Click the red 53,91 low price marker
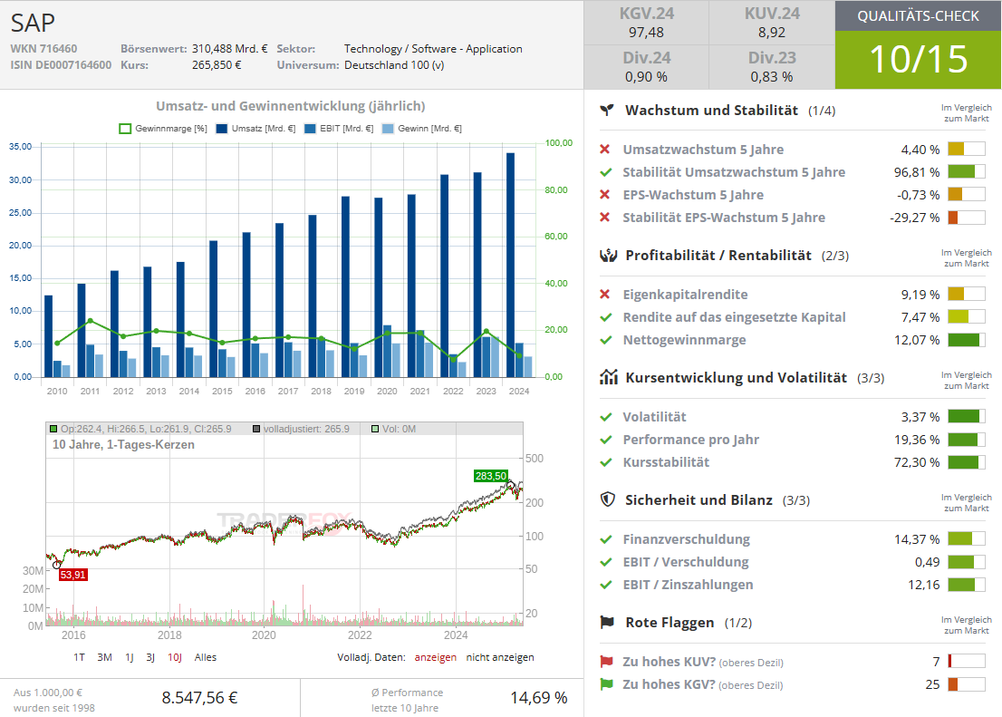The height and width of the screenshot is (717, 1002). [x=72, y=575]
